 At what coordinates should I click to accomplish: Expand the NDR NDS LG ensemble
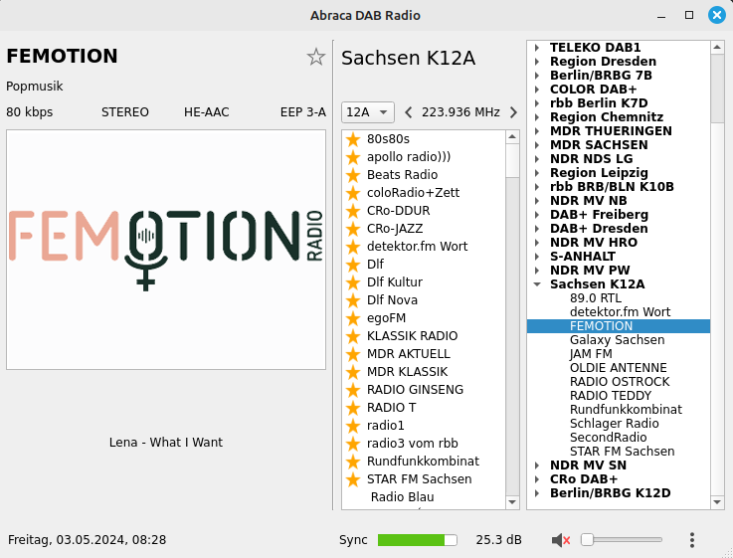click(537, 159)
